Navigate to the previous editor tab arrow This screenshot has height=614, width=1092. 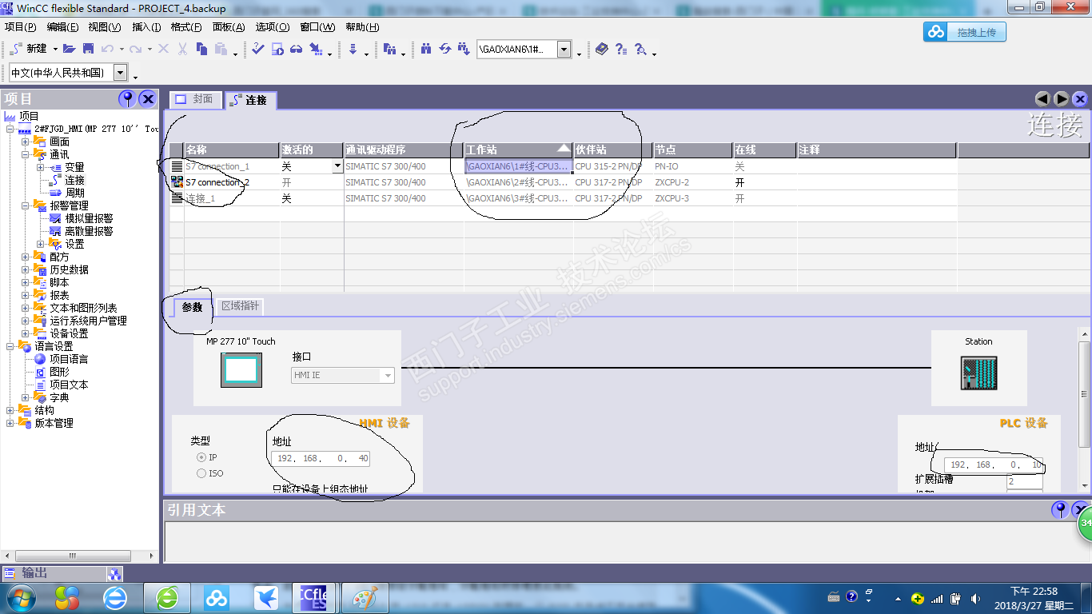pos(1042,99)
